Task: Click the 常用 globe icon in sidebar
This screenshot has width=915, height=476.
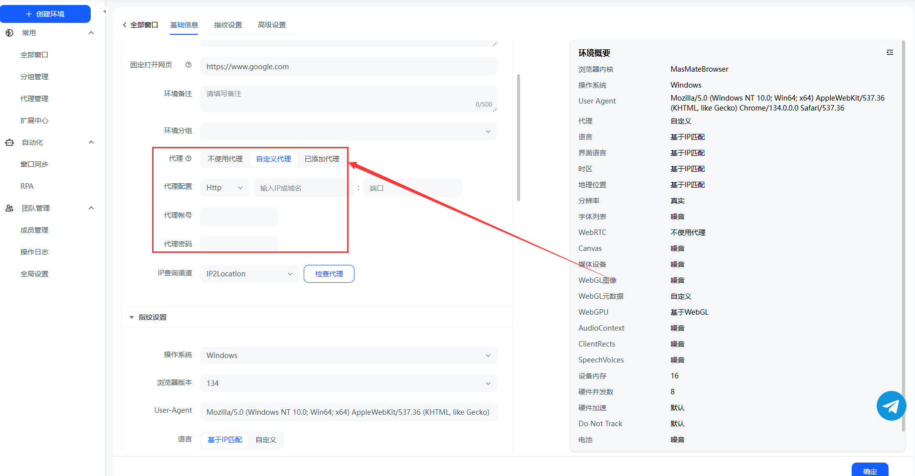Action: pyautogui.click(x=9, y=33)
